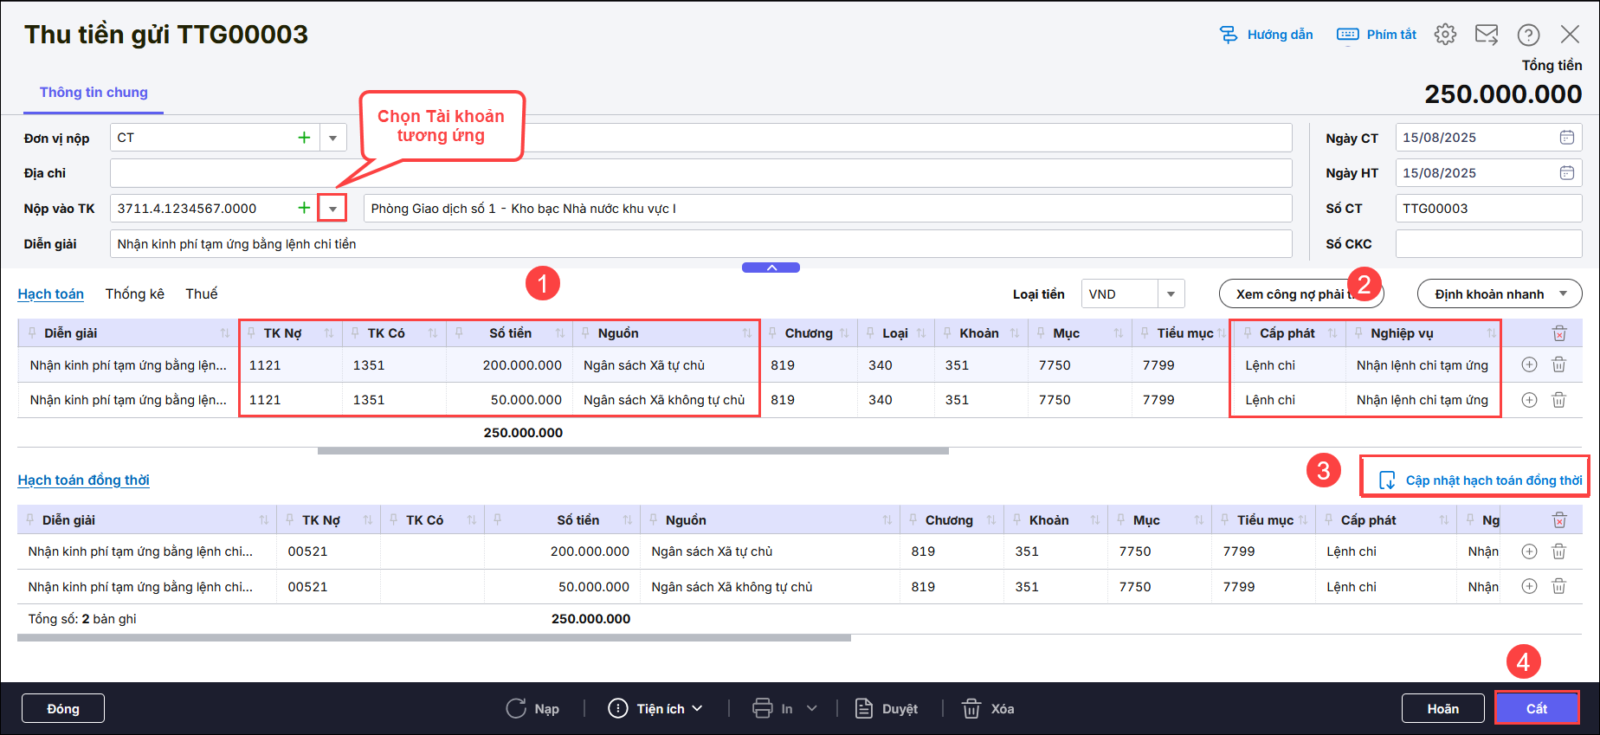Switch to the Thuế tab
Screen dimensions: 1600x735
(x=201, y=294)
